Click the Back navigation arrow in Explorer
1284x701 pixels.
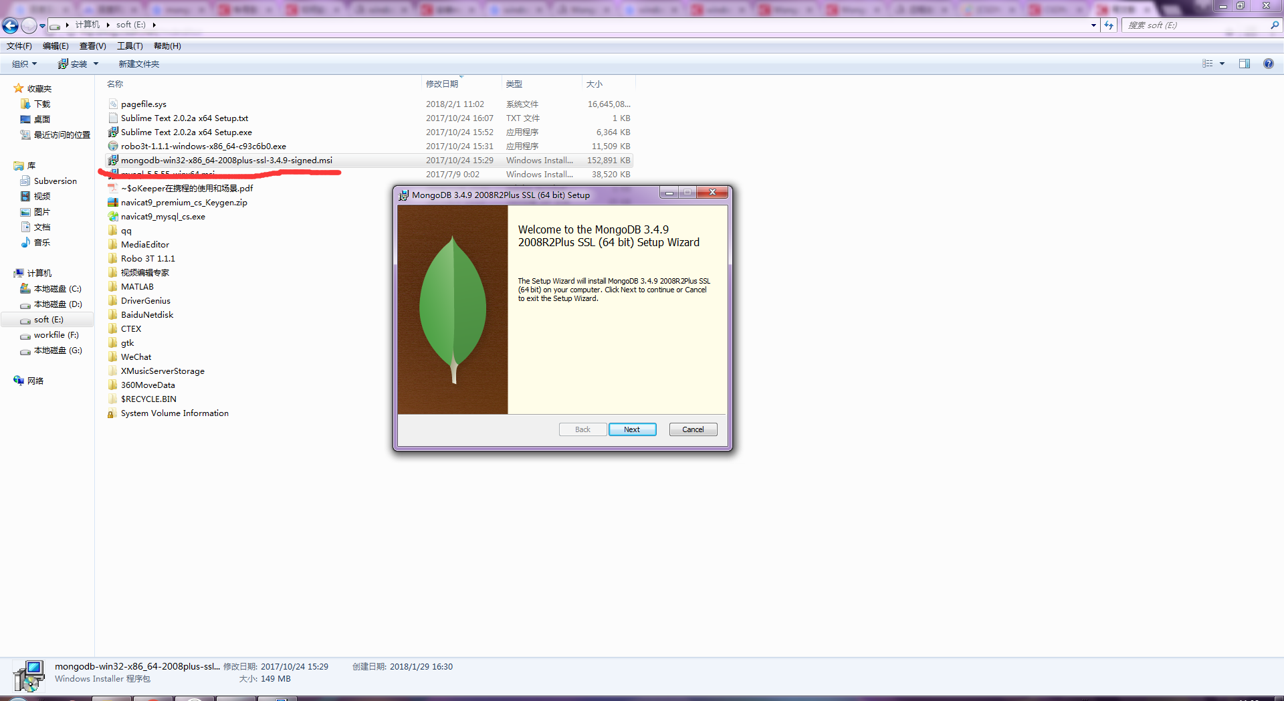10,25
